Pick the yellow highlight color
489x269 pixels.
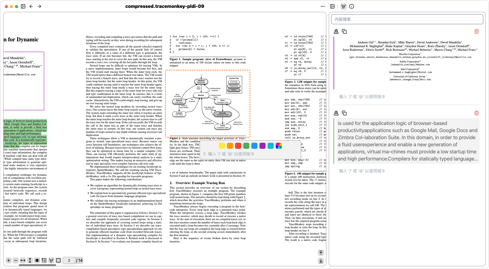(x=222, y=146)
